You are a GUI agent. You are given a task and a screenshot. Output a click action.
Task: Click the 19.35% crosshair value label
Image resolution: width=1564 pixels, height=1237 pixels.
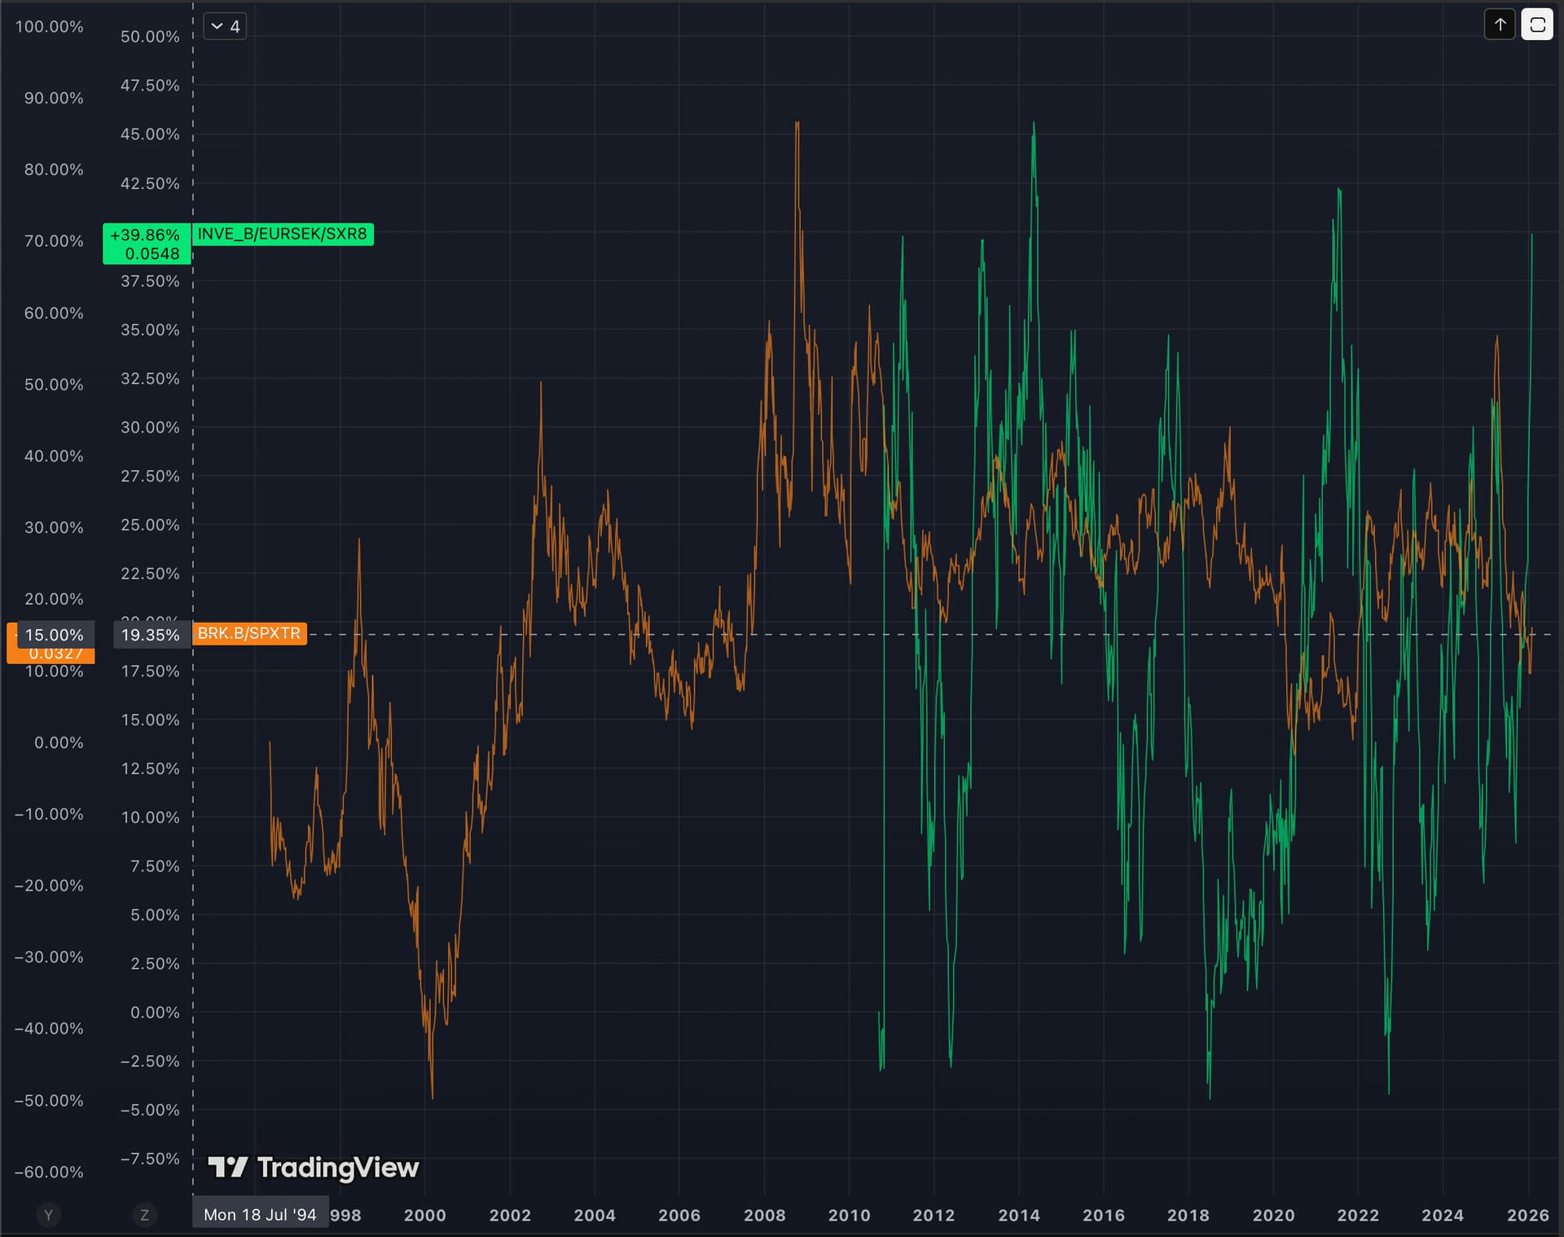click(150, 636)
